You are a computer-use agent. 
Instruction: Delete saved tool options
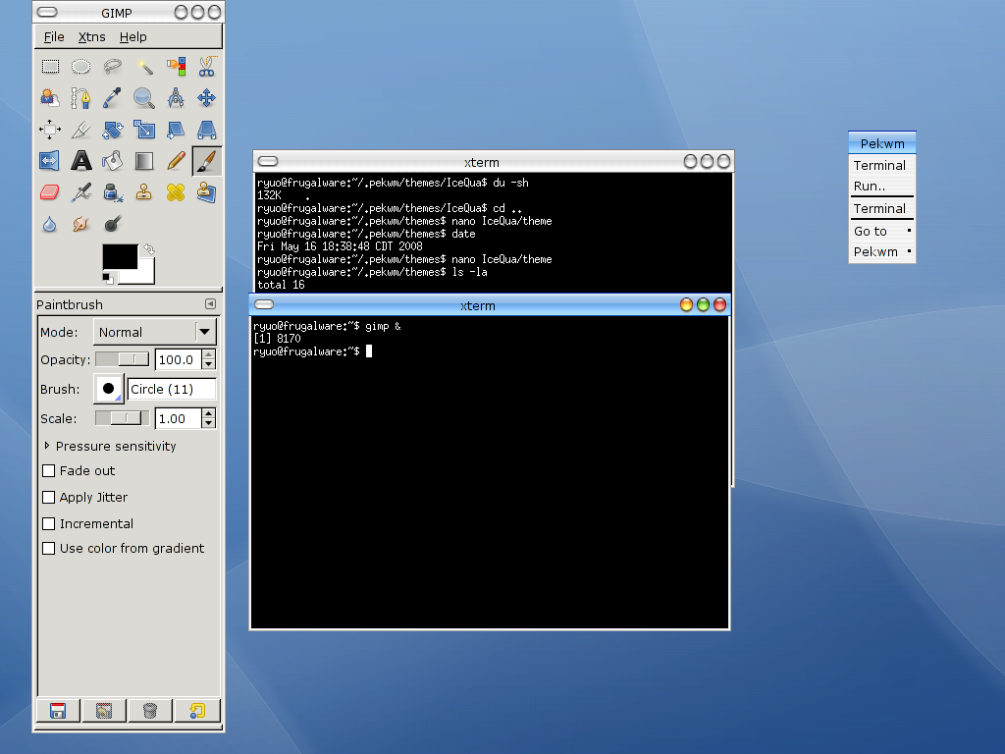[150, 711]
